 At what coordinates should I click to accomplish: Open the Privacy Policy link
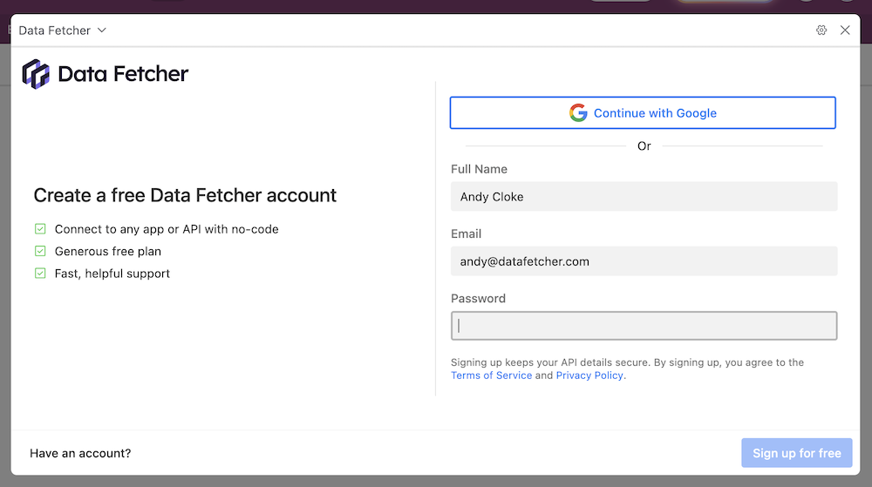tap(589, 375)
